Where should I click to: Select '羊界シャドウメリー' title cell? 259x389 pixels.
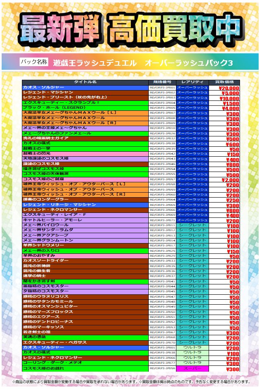tap(85, 246)
